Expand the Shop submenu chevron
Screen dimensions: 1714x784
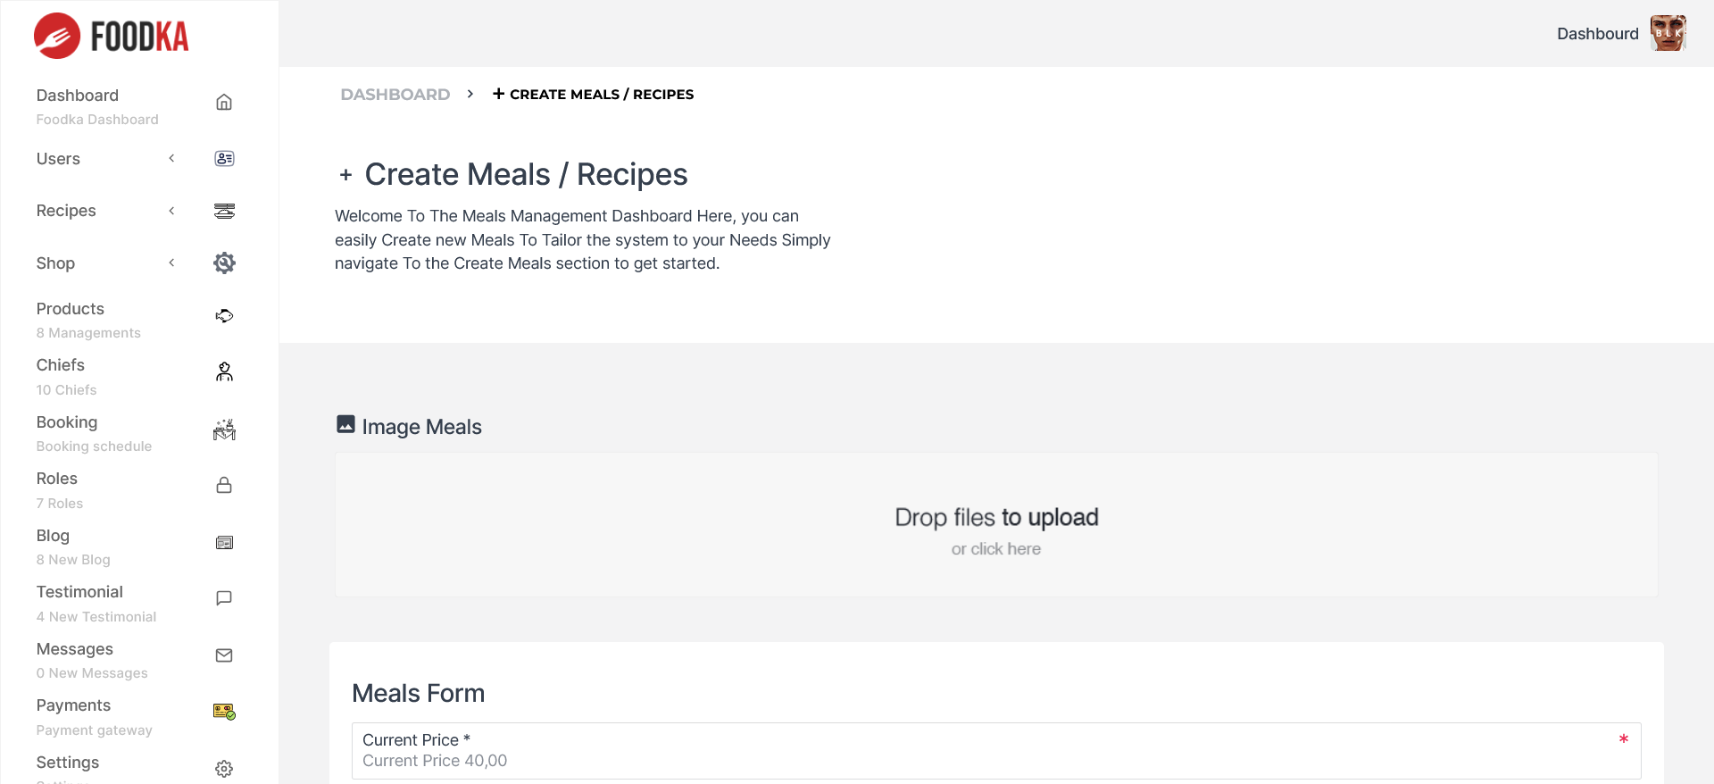[x=171, y=263]
